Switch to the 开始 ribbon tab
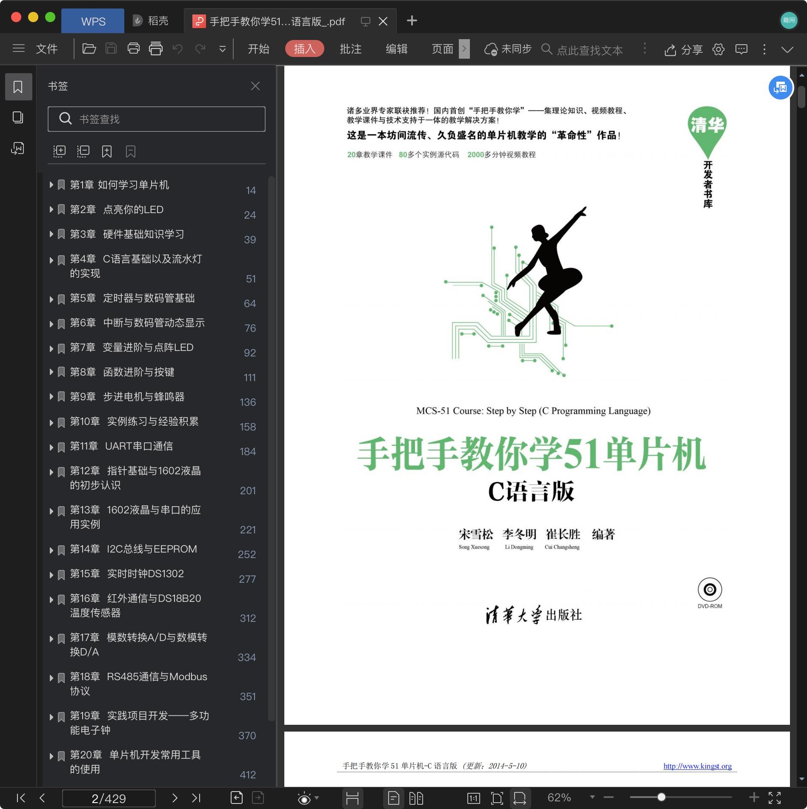The width and height of the screenshot is (807, 809). point(258,49)
